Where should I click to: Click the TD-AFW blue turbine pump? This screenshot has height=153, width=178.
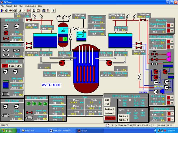(x=162, y=91)
